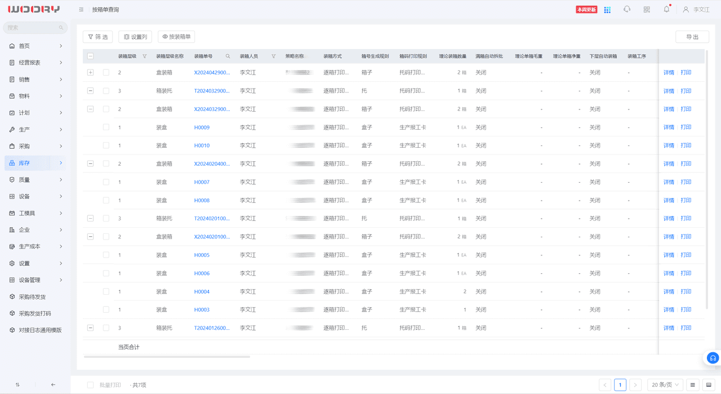Viewport: 721px width, 394px height.
Task: Tick the checkbox for row H0009
Action: click(x=106, y=127)
